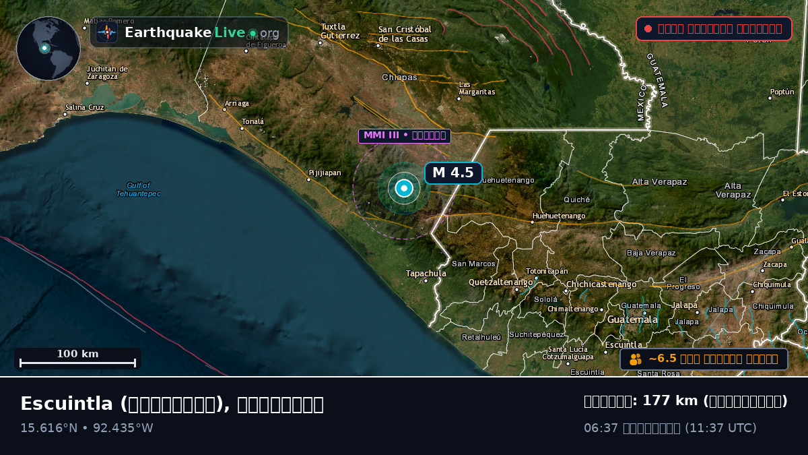Click the Tuxtla Gutierrez city label
The width and height of the screenshot is (808, 455).
(x=340, y=31)
